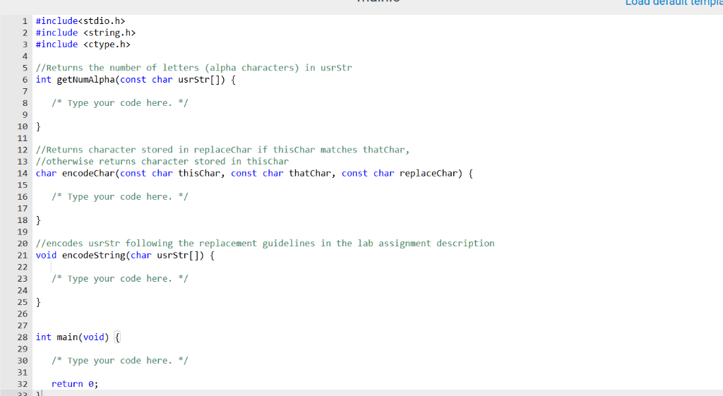Click the 'thisChar,' parameter on line 14
Viewport: 723px width, 396px height.
point(201,174)
